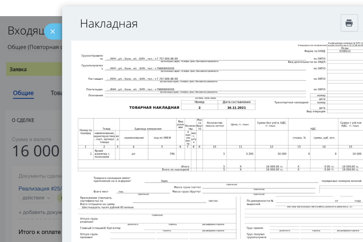Screen dimensions: 363x242
Task: Click the printer icon to print the waybill
Action: (x=349, y=23)
